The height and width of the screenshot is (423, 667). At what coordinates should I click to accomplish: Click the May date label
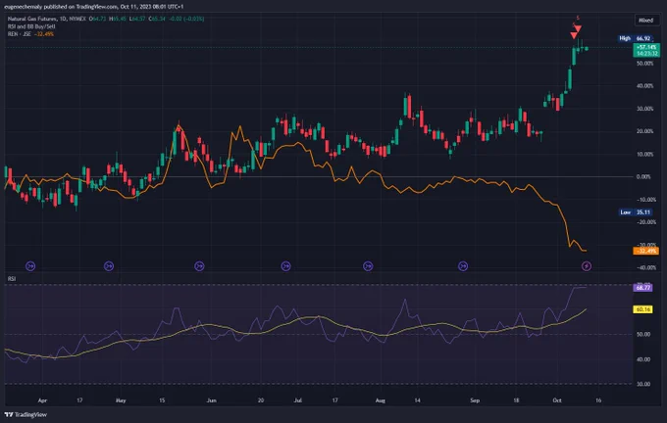121,400
